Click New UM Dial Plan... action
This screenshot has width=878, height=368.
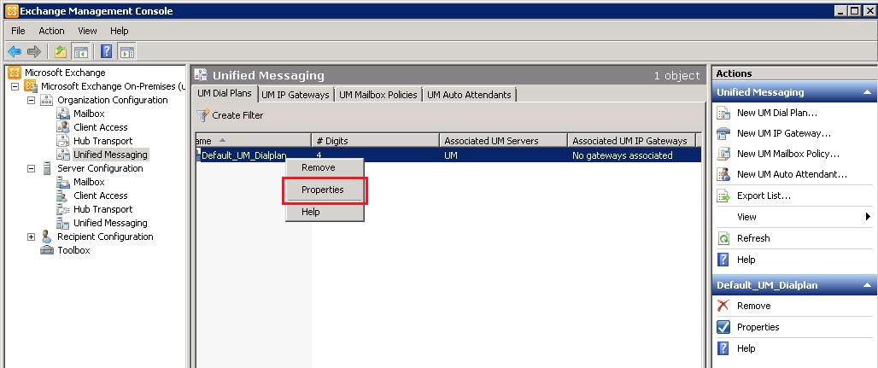click(777, 114)
